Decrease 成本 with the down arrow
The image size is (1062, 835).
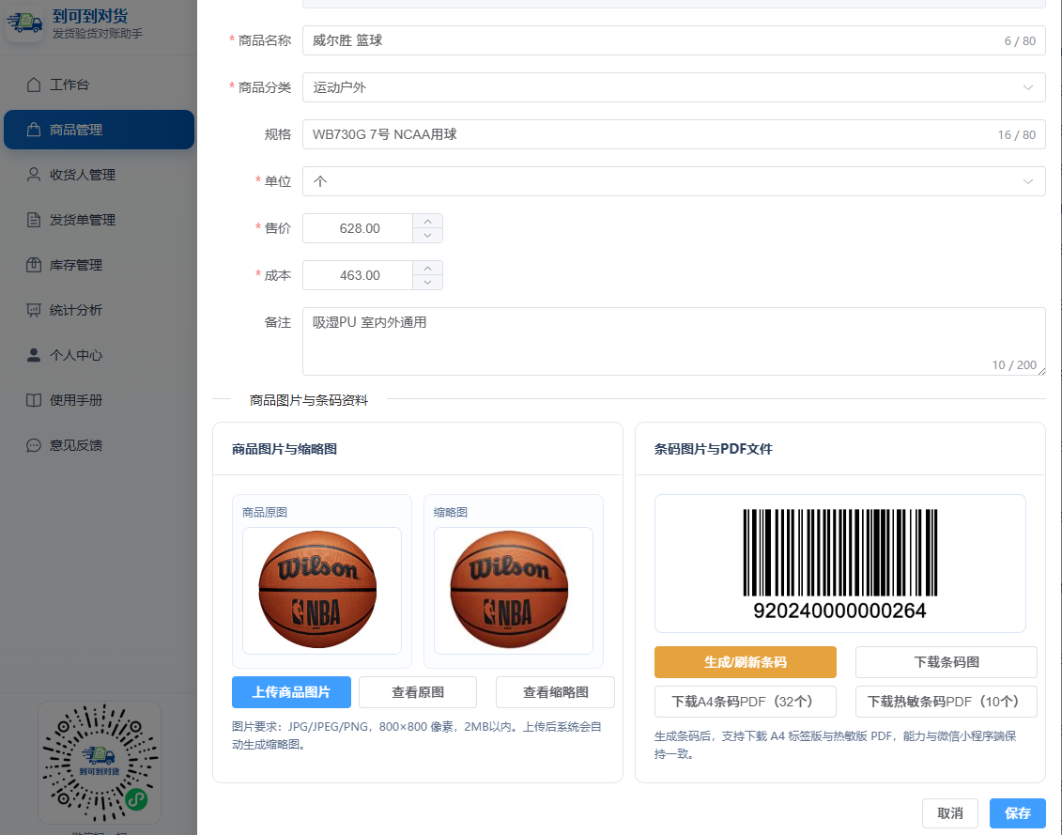coord(427,283)
